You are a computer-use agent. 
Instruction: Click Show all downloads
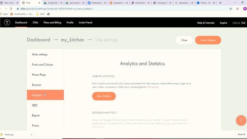[241, 134]
